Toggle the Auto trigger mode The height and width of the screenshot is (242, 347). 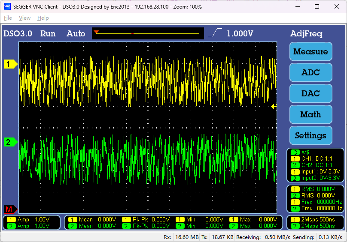pos(76,34)
